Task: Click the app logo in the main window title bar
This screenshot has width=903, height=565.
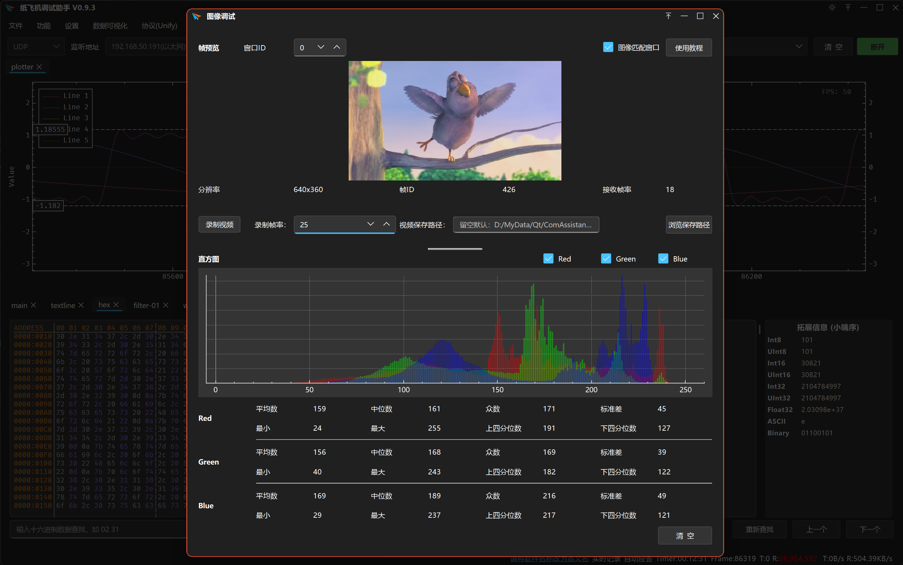Action: pos(10,8)
